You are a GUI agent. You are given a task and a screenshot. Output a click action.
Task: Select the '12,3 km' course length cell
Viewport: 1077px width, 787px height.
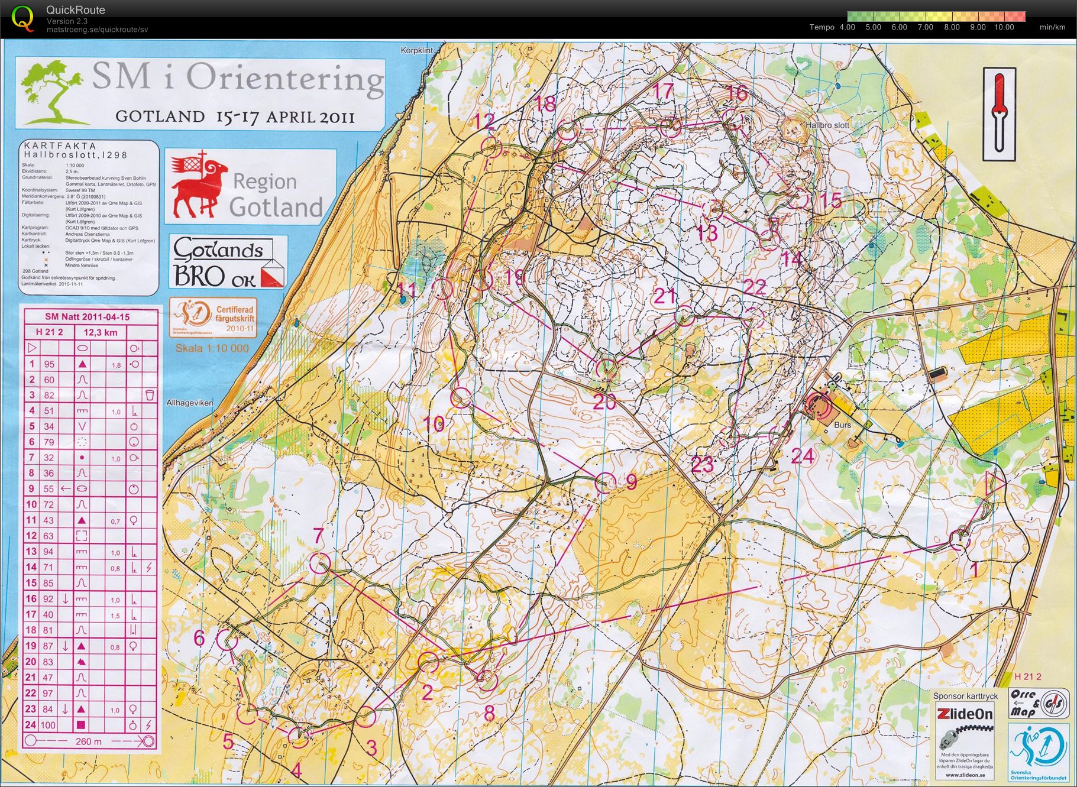click(x=101, y=332)
